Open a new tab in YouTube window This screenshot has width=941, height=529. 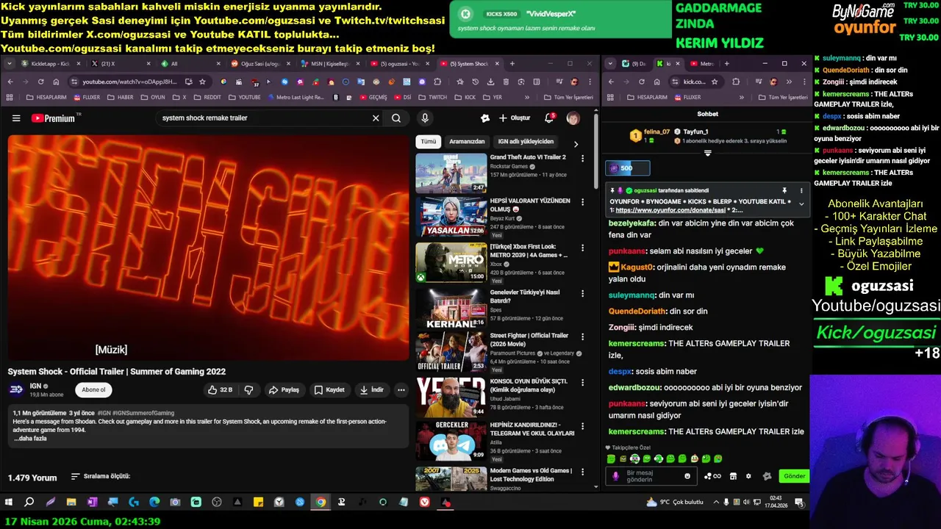click(512, 64)
